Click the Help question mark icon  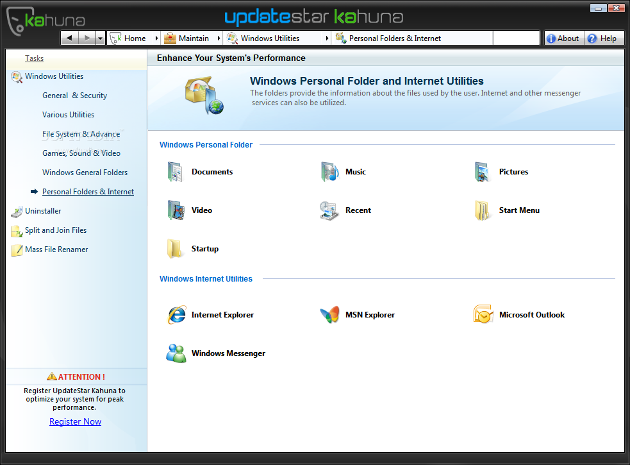[x=592, y=38]
